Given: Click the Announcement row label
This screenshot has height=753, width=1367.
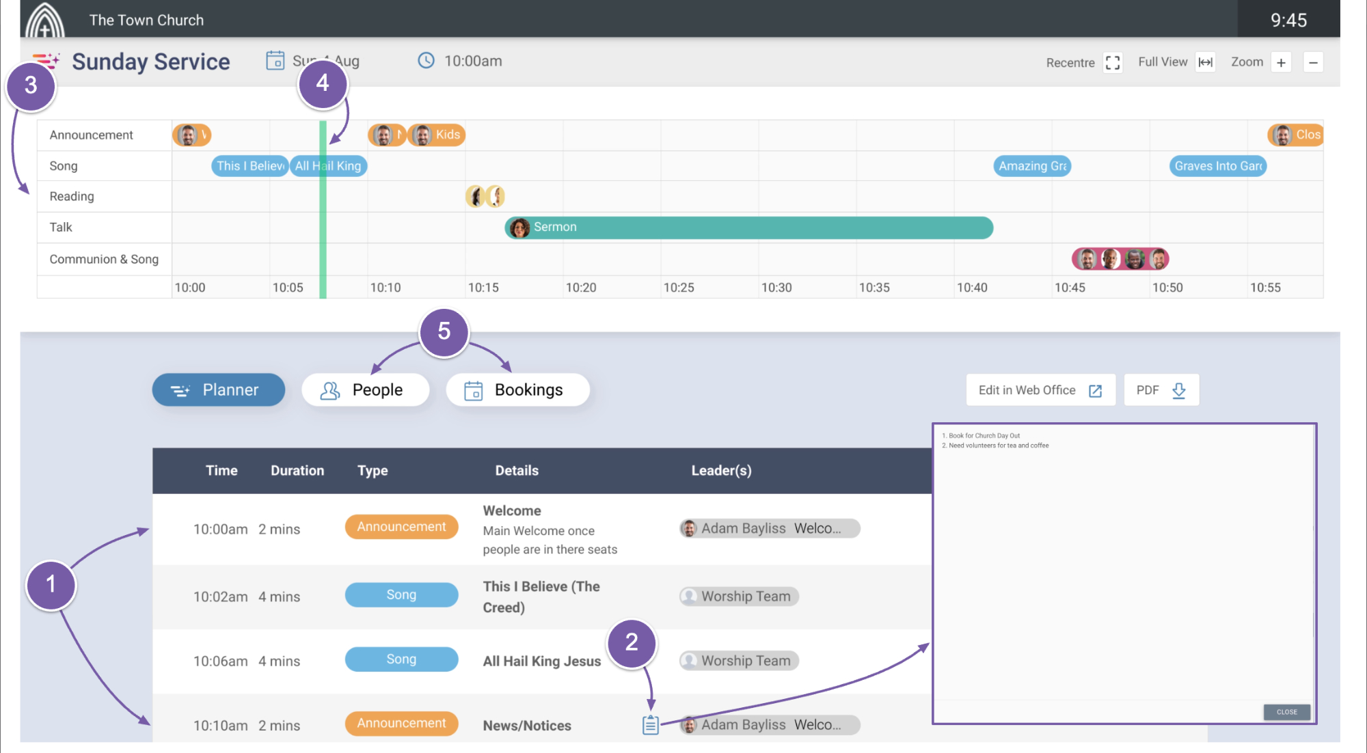Looking at the screenshot, I should coord(91,135).
